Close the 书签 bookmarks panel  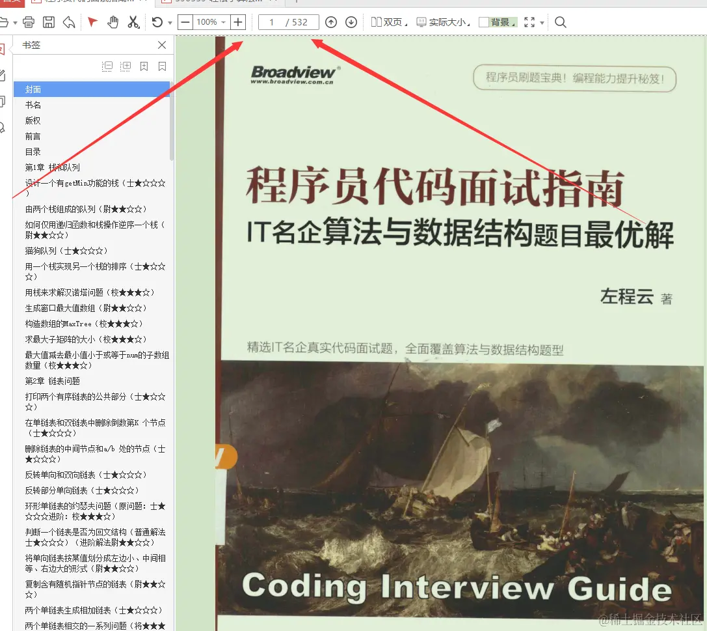pos(162,45)
